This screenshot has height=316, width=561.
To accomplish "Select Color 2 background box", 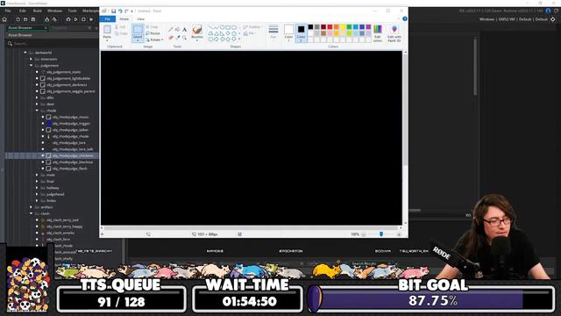I will (x=301, y=33).
